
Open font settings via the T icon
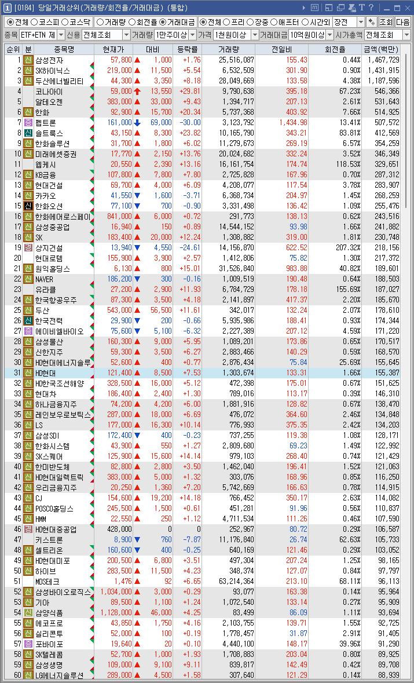click(x=362, y=8)
